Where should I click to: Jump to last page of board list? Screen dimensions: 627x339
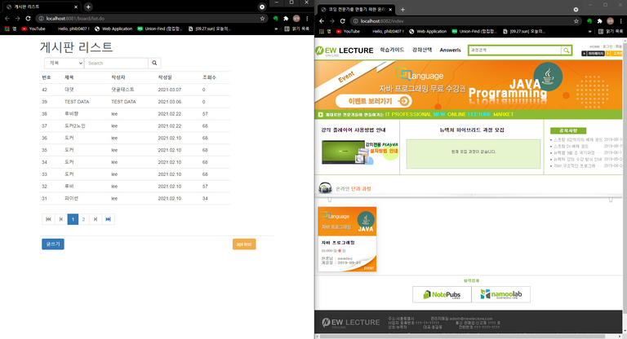click(108, 219)
